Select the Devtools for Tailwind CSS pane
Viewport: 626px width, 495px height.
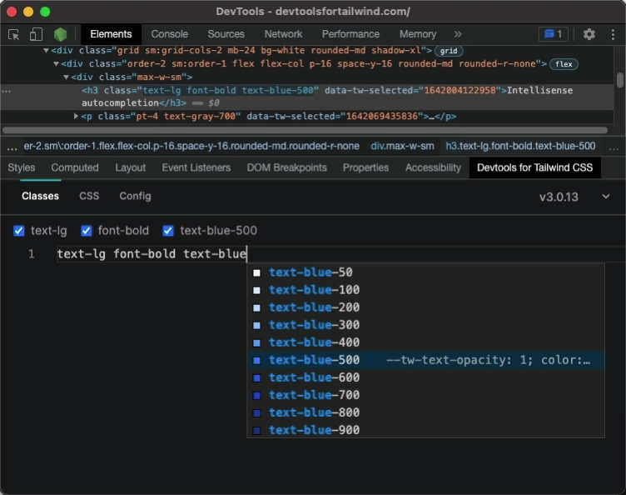click(534, 167)
